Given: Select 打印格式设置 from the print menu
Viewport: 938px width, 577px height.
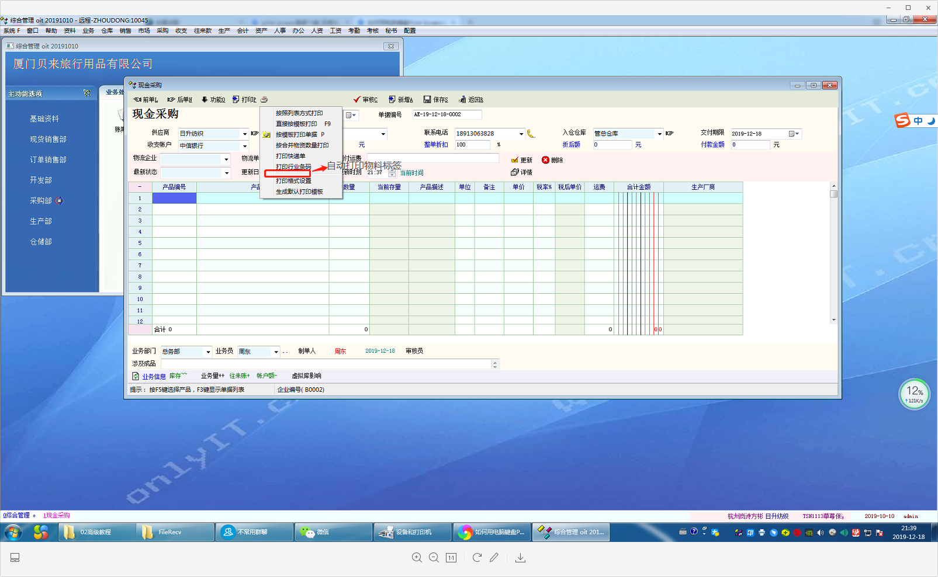Looking at the screenshot, I should click(x=293, y=181).
